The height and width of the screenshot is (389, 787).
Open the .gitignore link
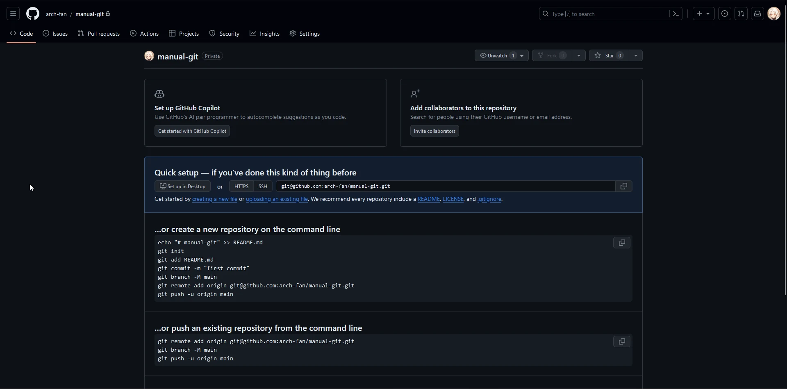click(x=489, y=199)
